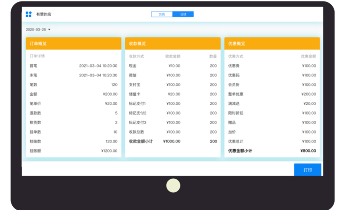
Task: Select the 现金 payment row label
Action: click(x=133, y=66)
